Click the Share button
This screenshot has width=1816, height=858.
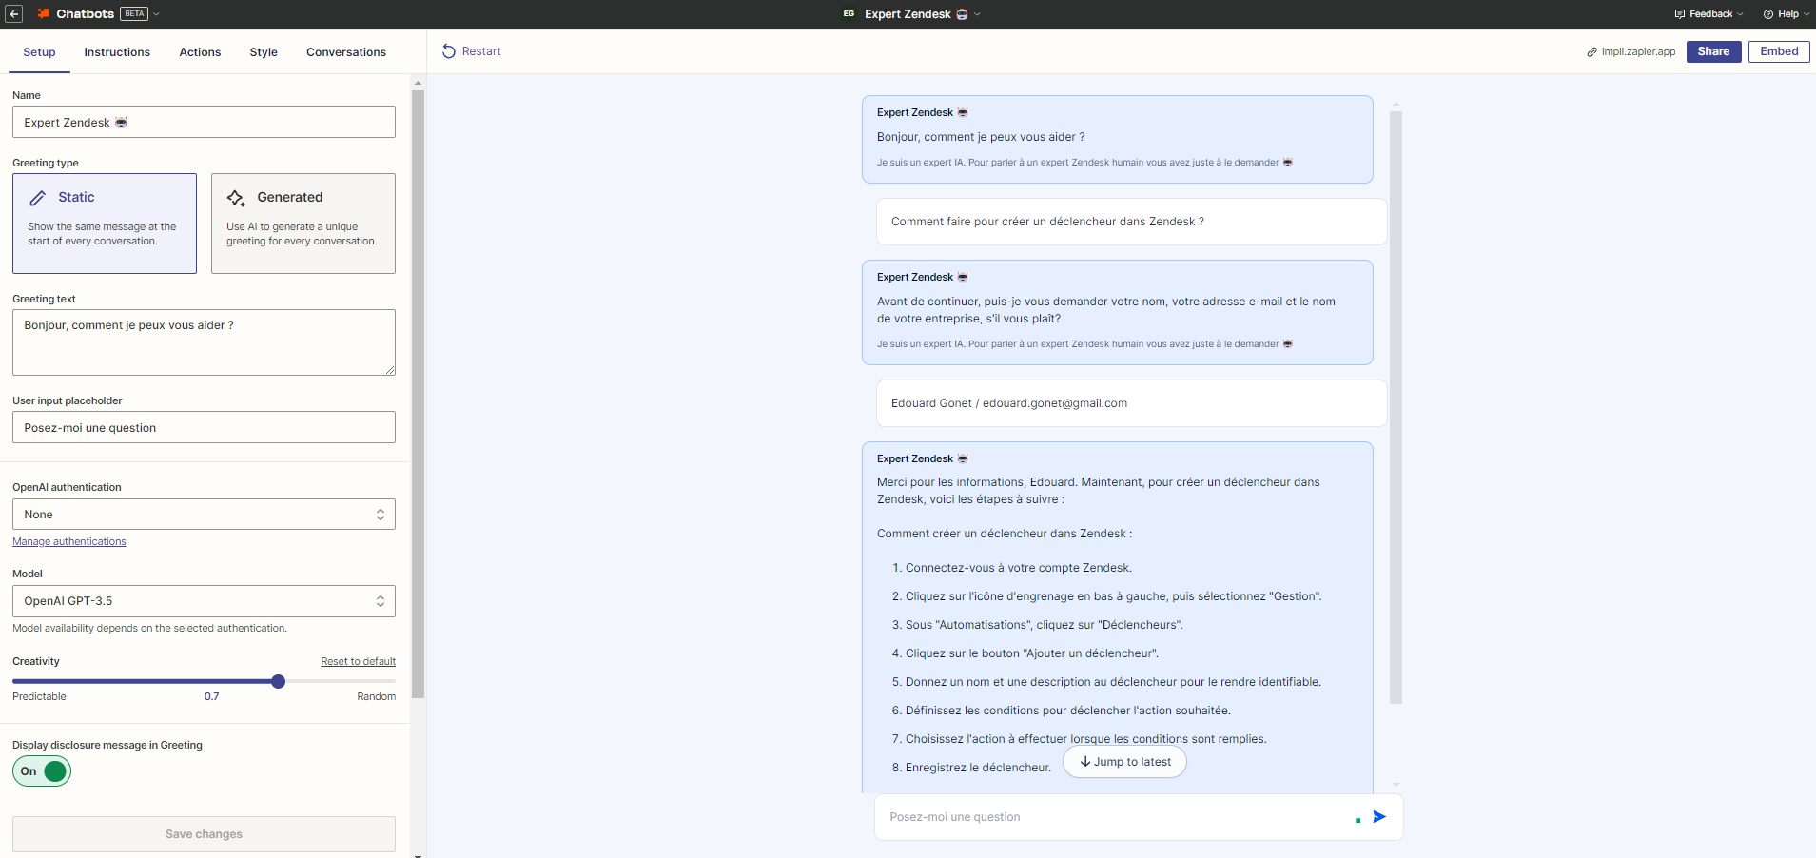[1713, 51]
